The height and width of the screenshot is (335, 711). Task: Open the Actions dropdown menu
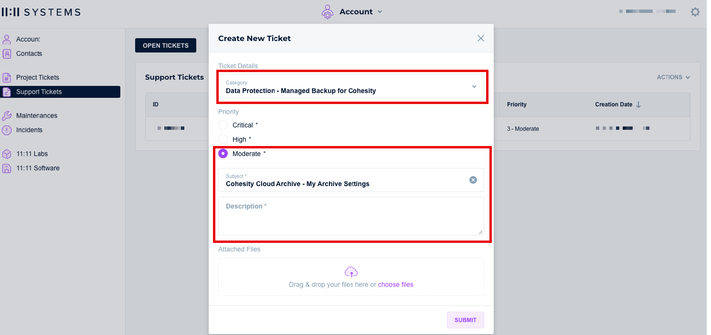point(673,77)
